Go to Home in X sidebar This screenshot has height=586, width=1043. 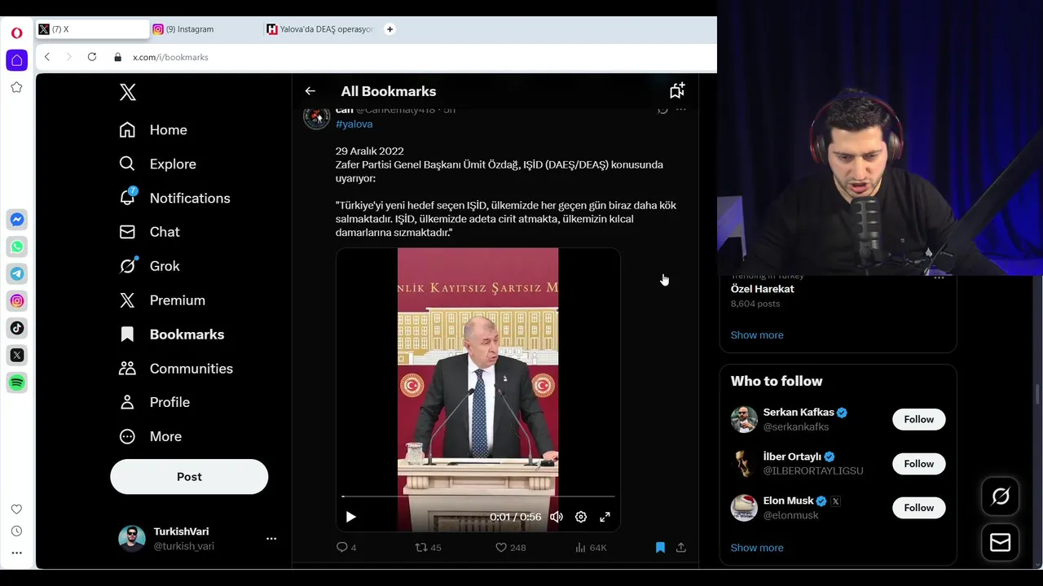pos(153,130)
